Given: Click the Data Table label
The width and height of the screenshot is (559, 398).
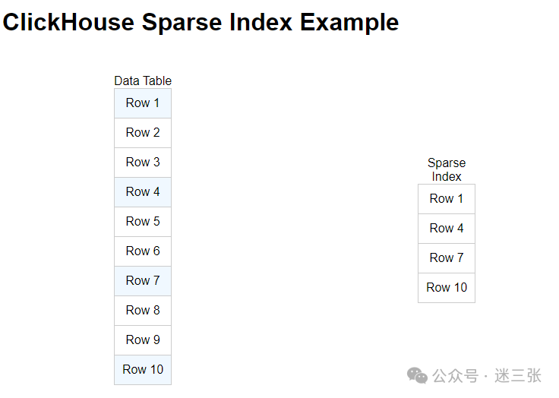Looking at the screenshot, I should [x=143, y=81].
